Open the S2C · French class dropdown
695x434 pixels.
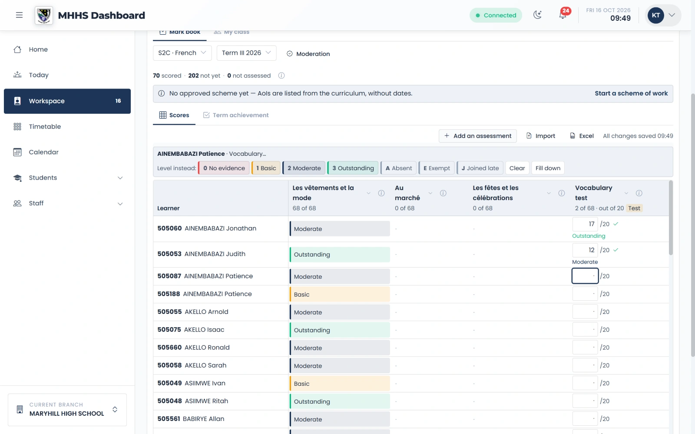tap(182, 53)
